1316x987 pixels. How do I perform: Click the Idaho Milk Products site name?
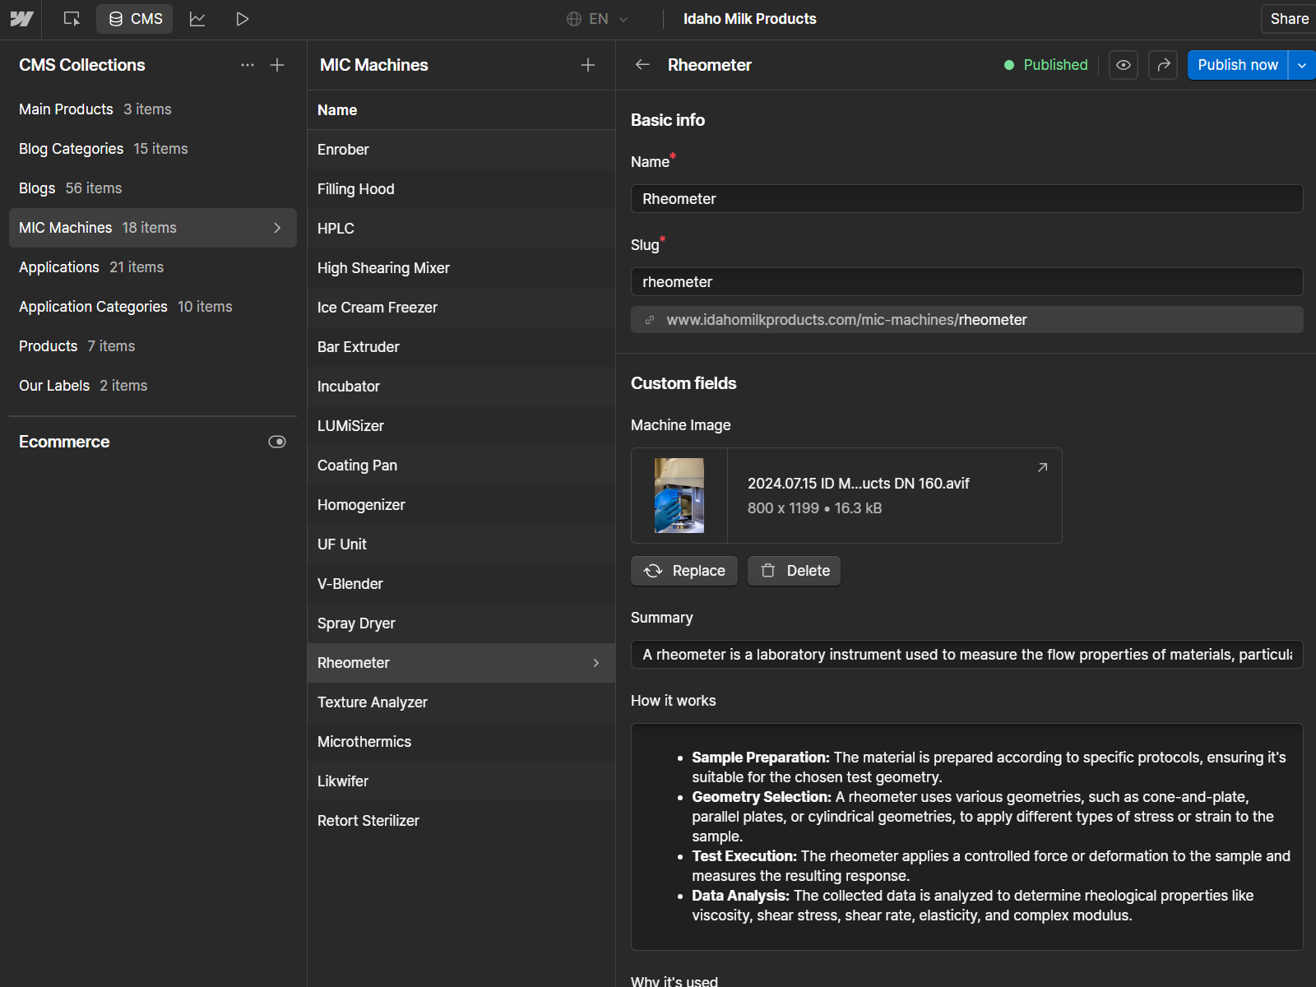(750, 19)
